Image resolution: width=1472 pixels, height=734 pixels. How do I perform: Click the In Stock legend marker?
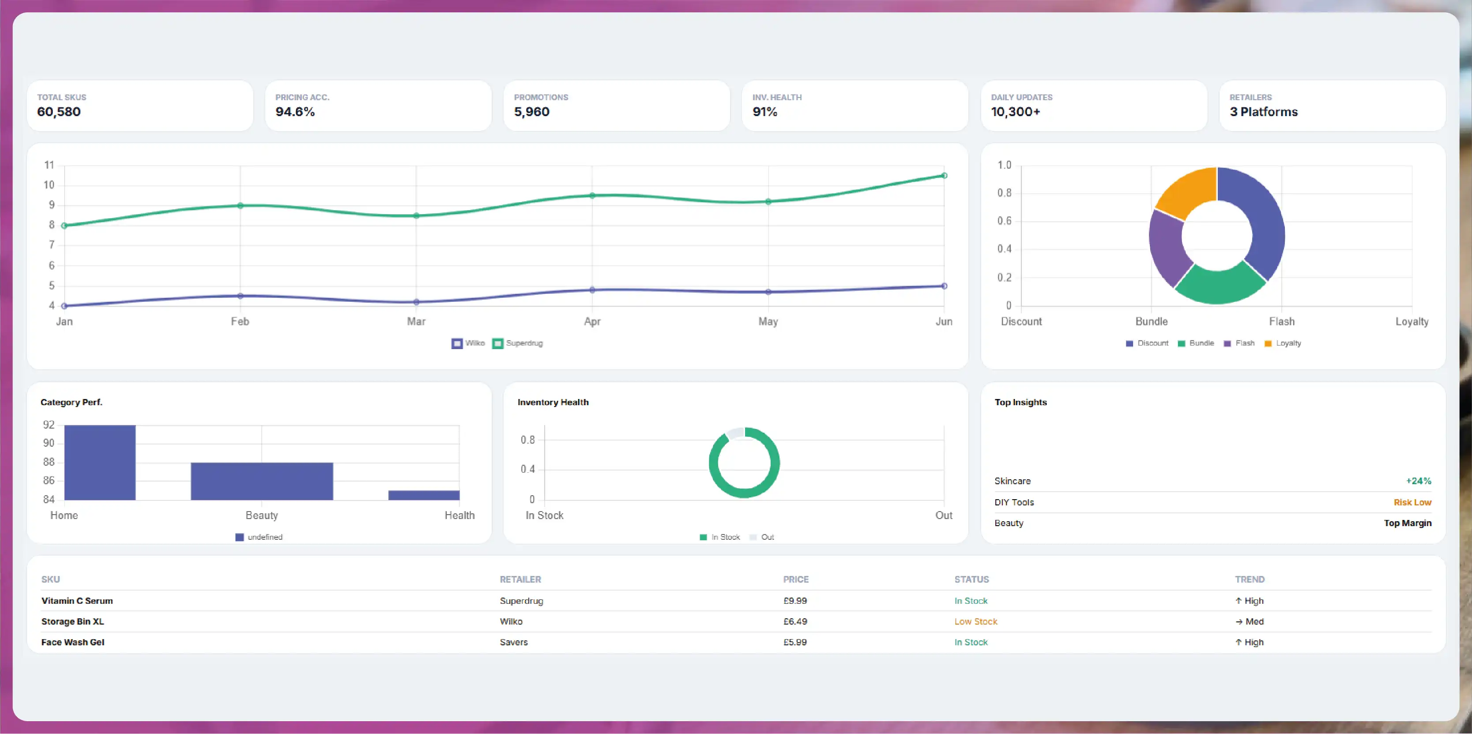(704, 537)
